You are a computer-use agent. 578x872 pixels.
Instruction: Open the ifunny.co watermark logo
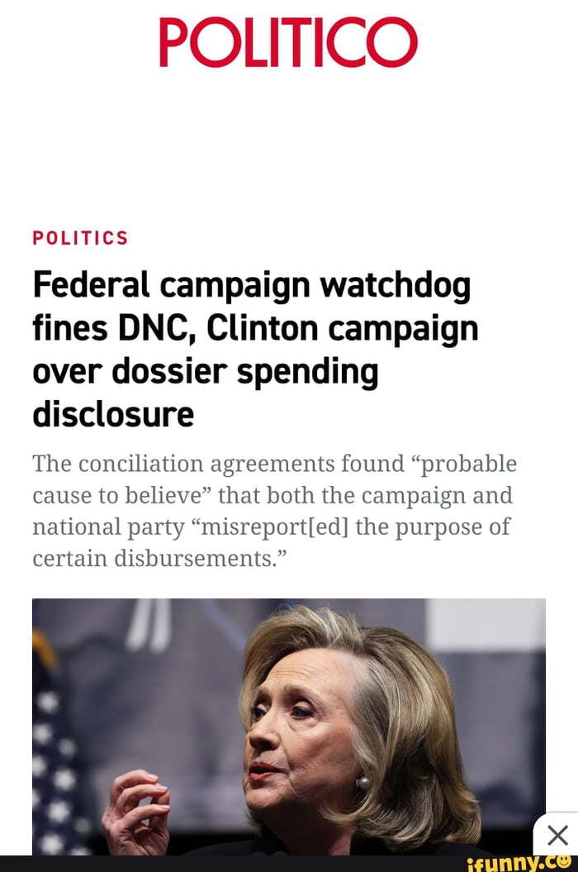[x=519, y=863]
